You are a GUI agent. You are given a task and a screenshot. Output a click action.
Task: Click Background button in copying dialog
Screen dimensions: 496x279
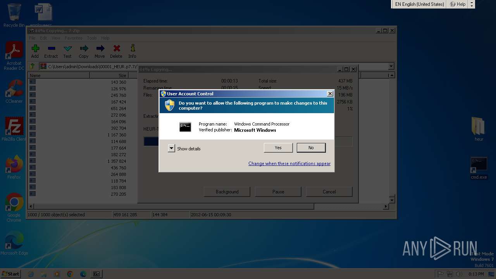click(x=227, y=192)
